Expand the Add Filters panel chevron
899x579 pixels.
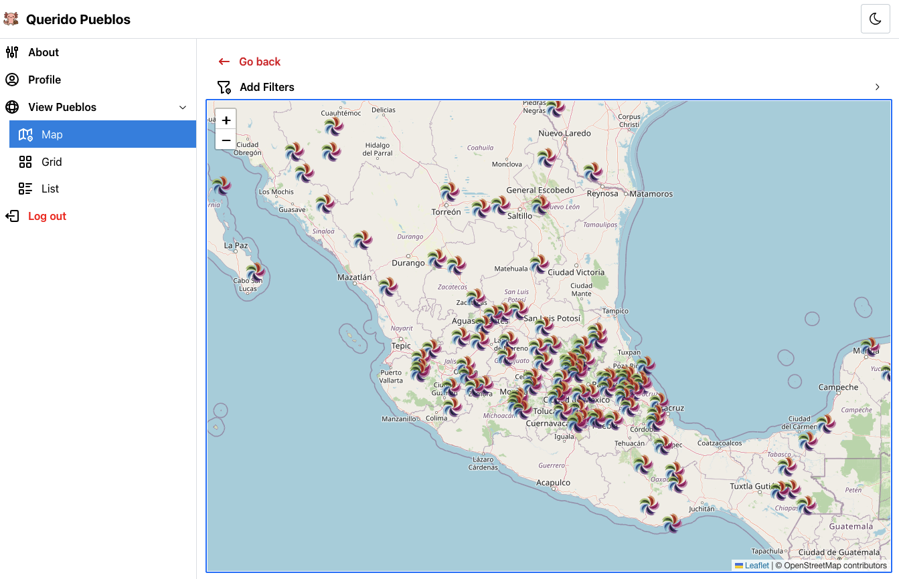877,87
